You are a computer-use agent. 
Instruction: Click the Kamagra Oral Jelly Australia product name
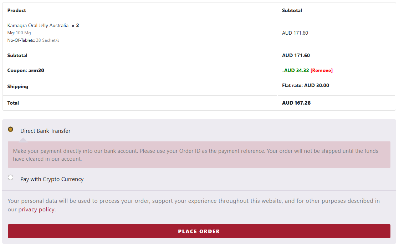tap(37, 25)
